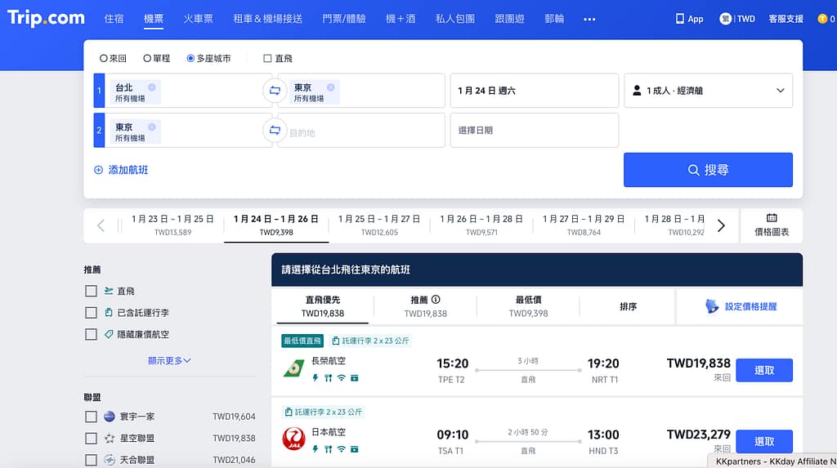Screen dimensions: 837x468
Task: Click the Trip.com logo
Action: click(x=46, y=18)
